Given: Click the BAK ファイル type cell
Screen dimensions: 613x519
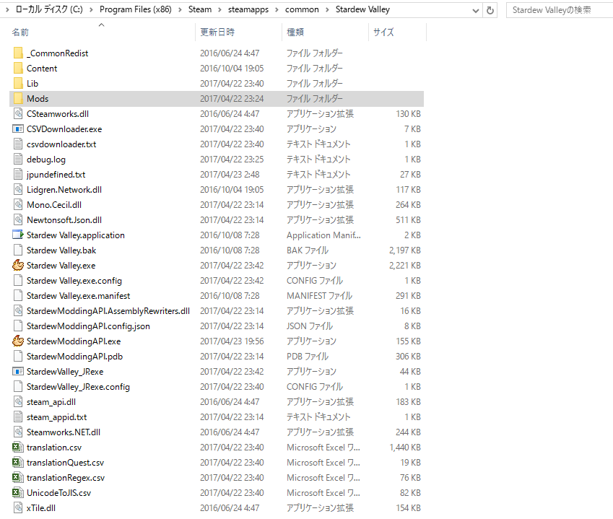Looking at the screenshot, I should point(308,250).
